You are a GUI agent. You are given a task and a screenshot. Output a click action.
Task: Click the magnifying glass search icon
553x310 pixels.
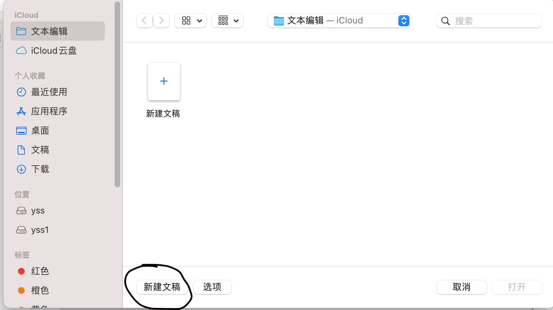click(x=446, y=21)
